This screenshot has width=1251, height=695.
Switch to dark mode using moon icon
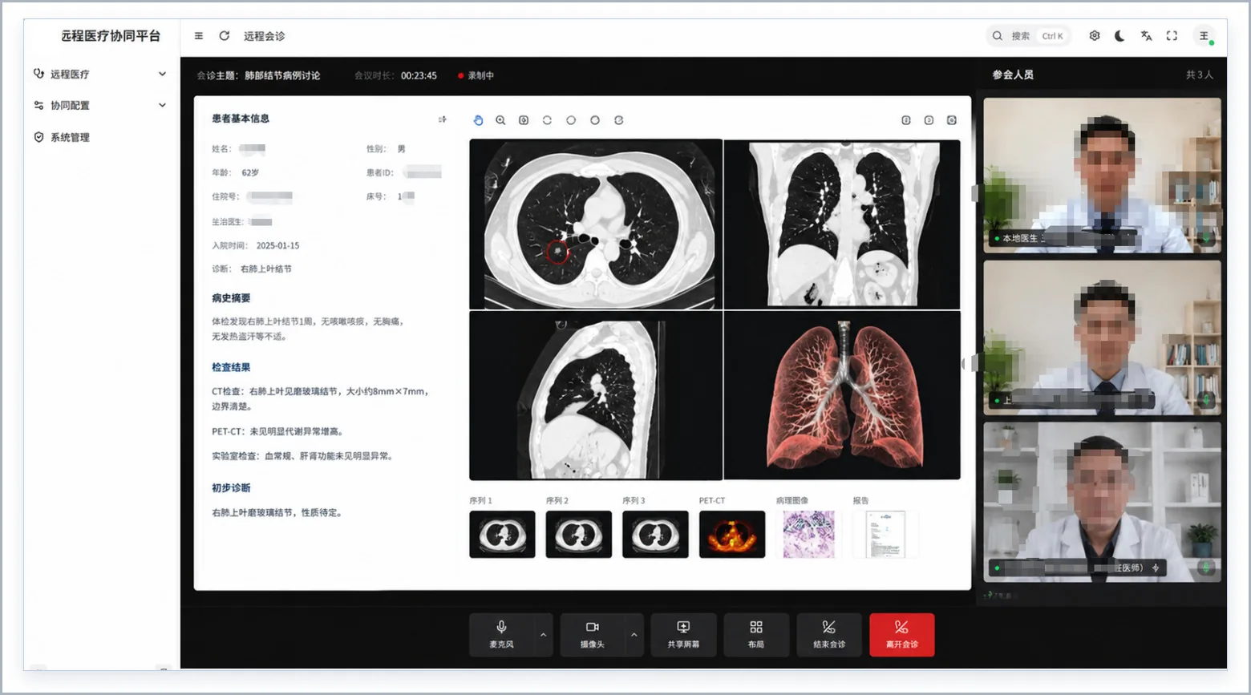pos(1119,36)
